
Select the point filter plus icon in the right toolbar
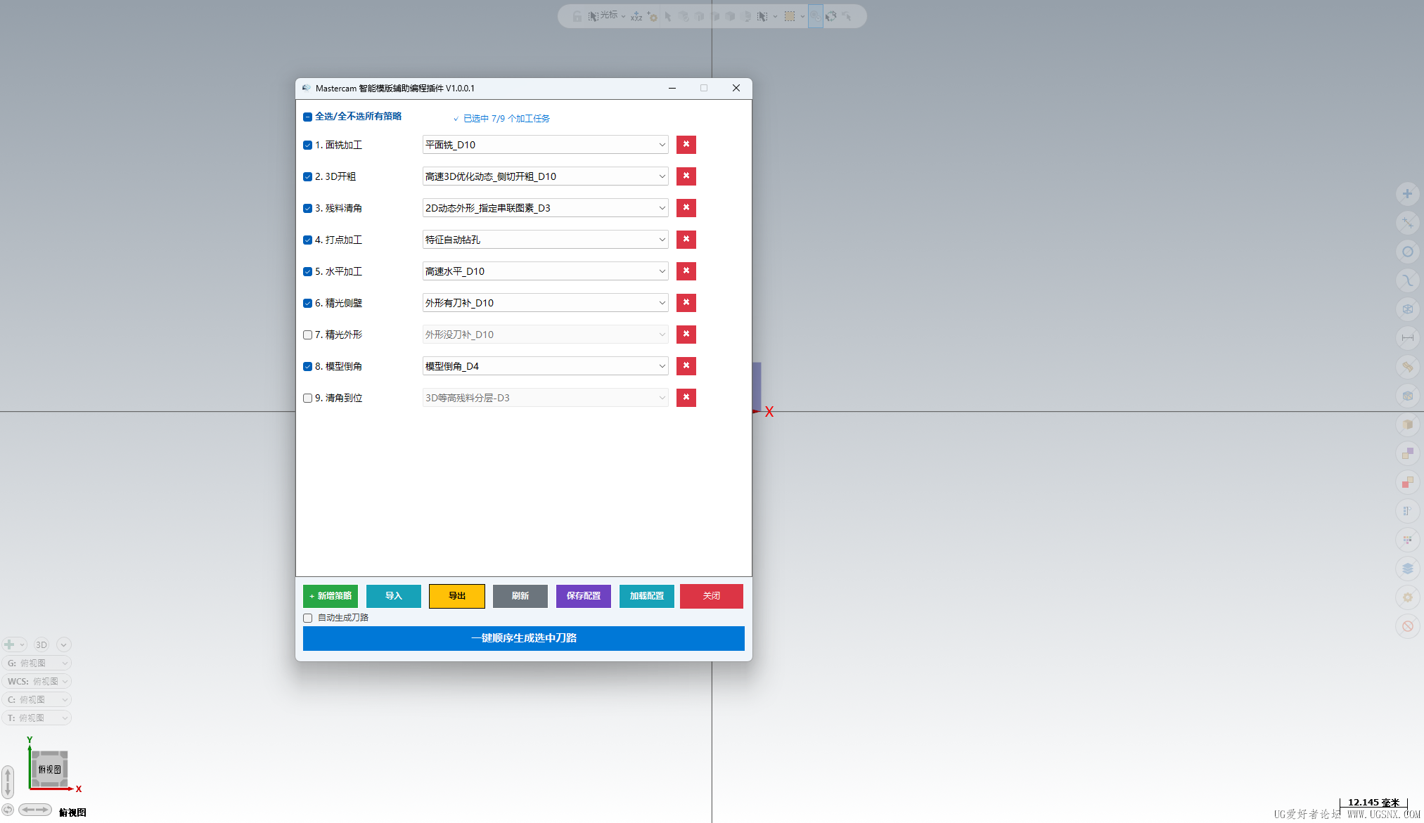(1407, 194)
